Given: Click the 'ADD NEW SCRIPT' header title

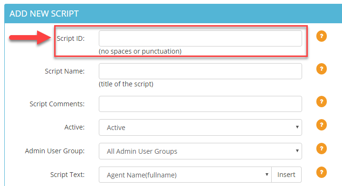Looking at the screenshot, I should [44, 14].
